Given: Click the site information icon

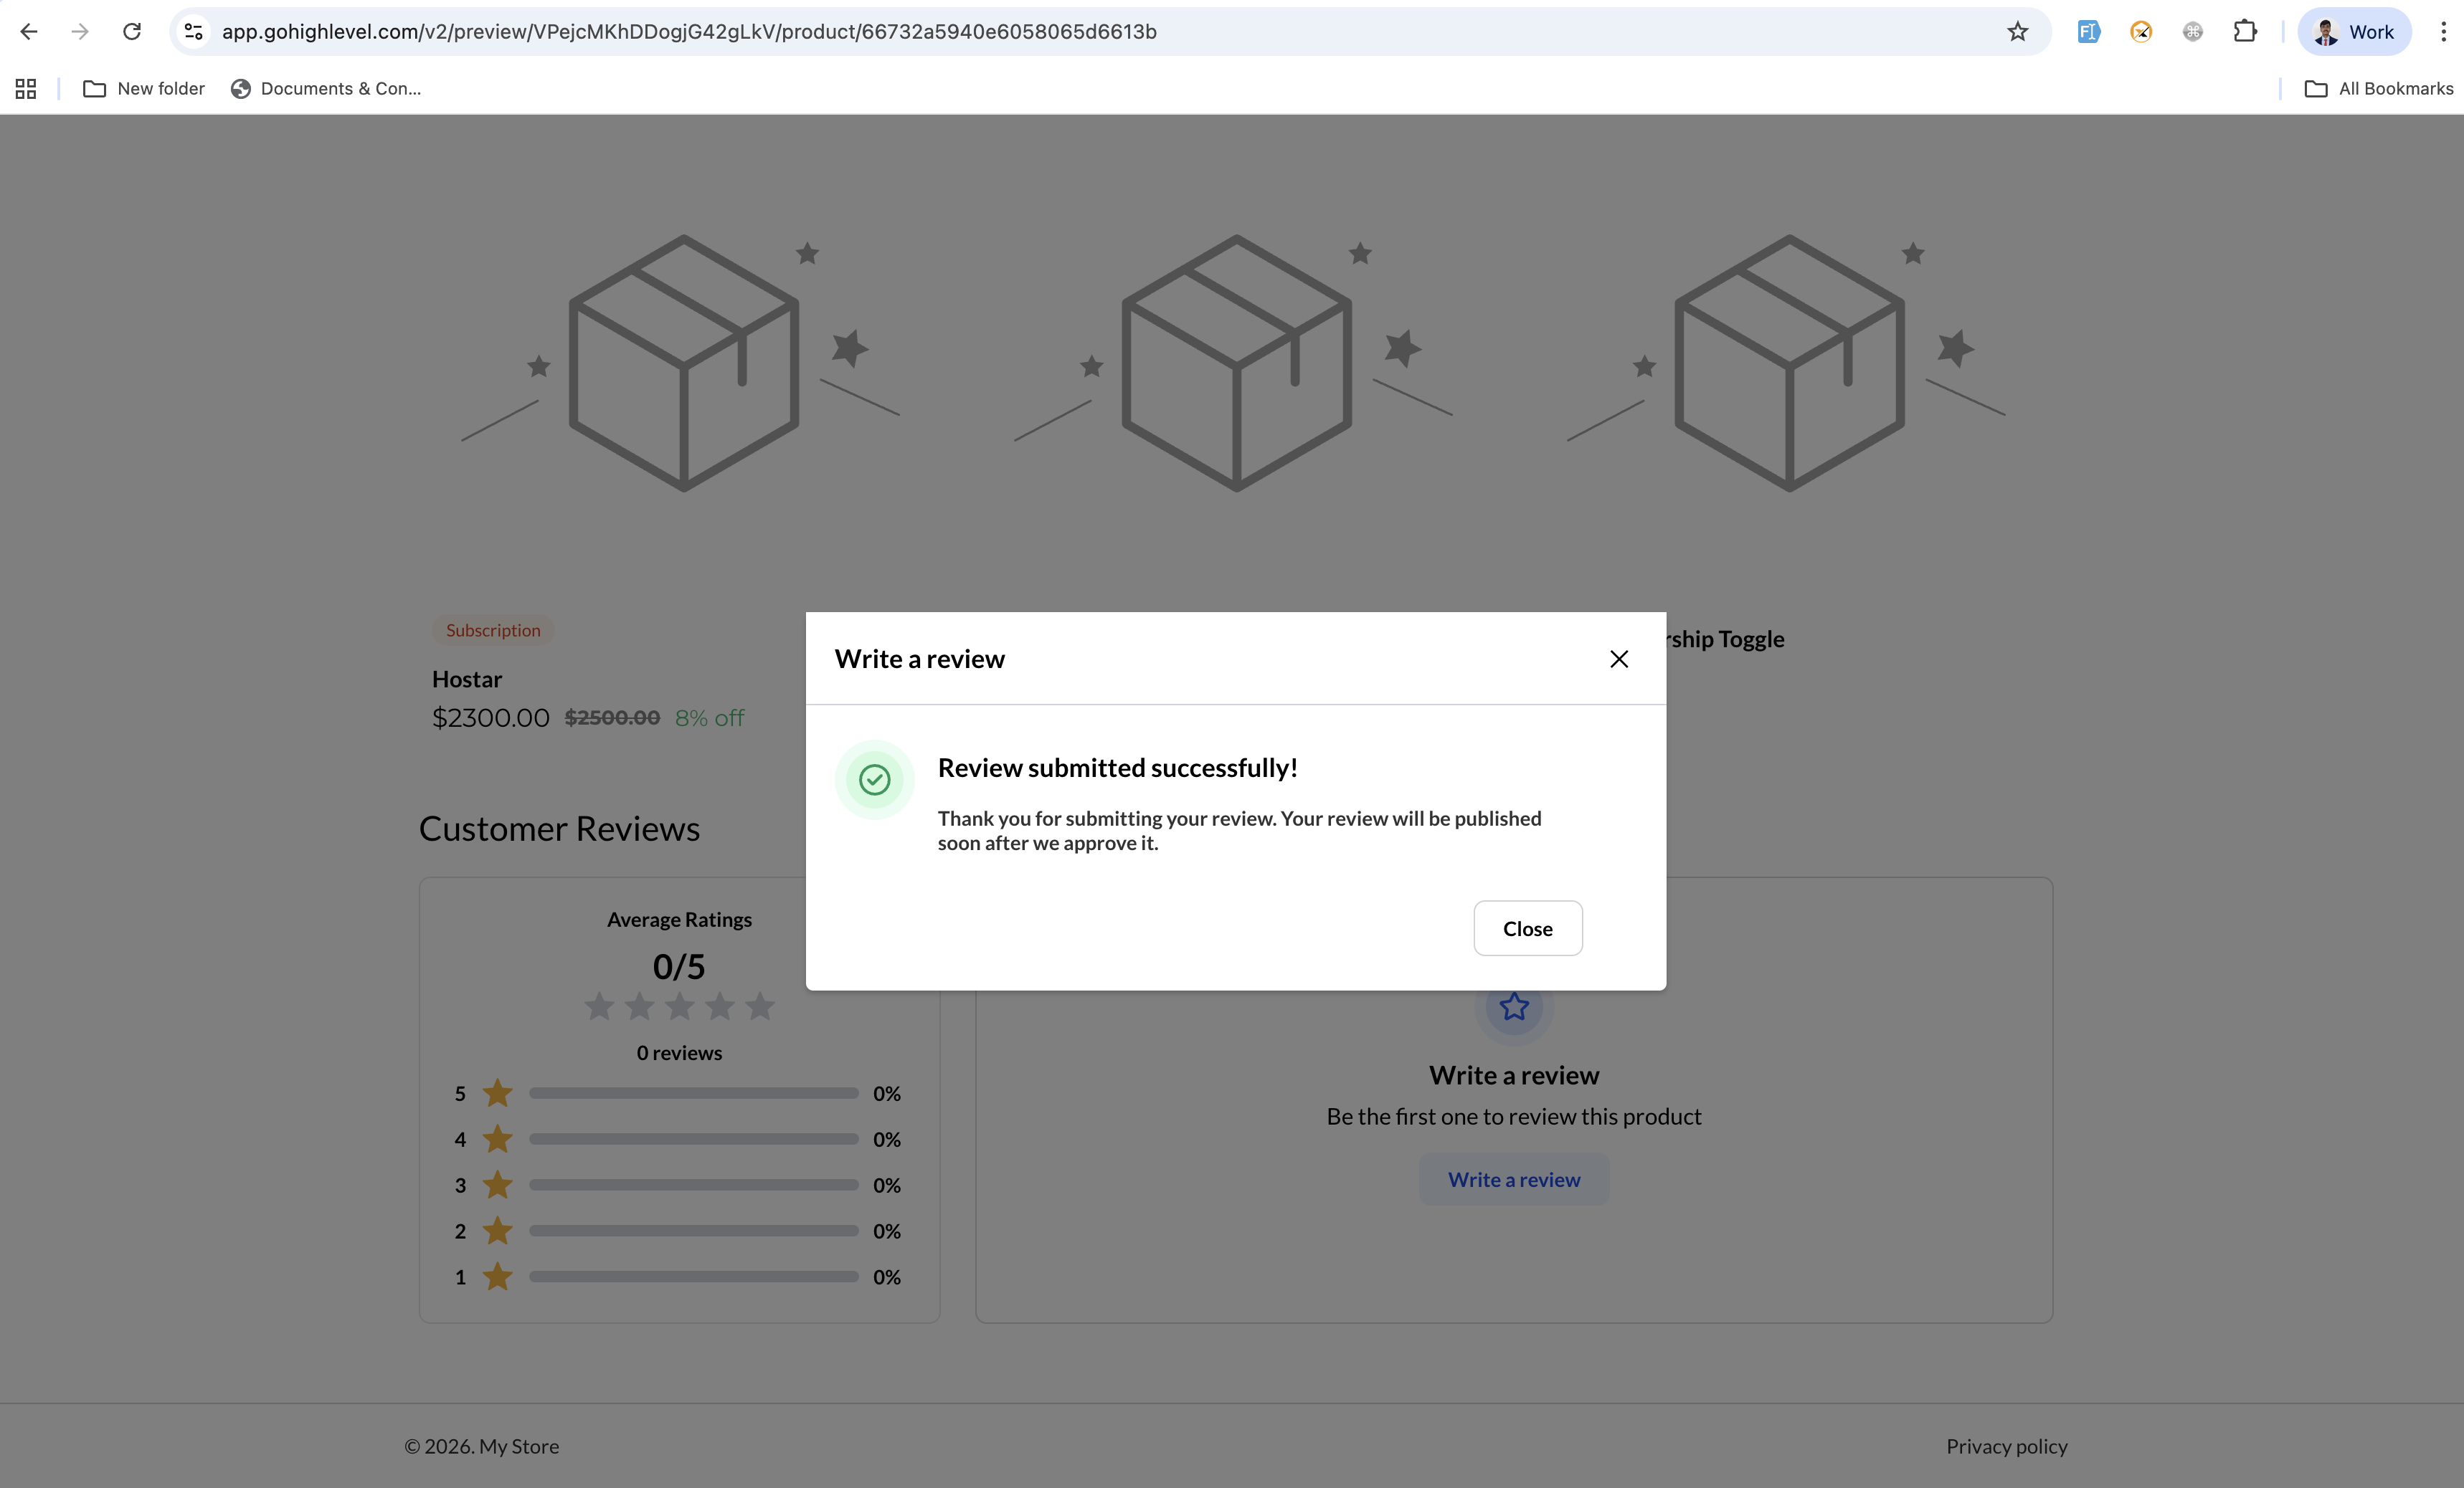Looking at the screenshot, I should 194,32.
